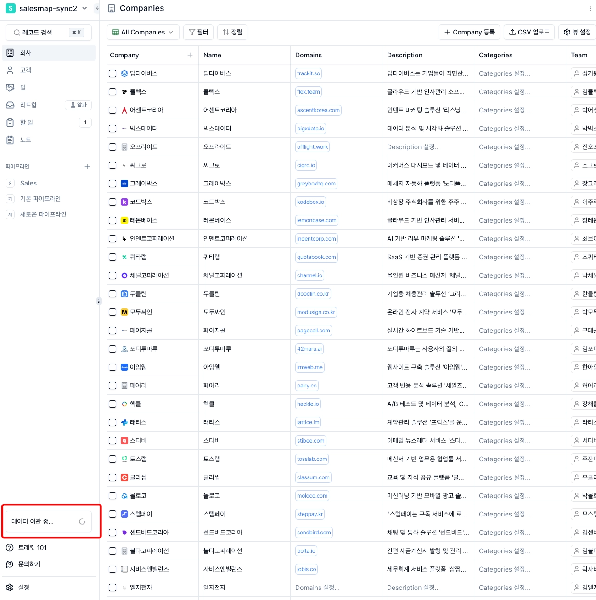596x600 pixels.
Task: Open 리드함 in the sidebar
Action: tap(49, 105)
